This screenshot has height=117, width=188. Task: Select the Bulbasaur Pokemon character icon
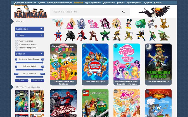140,24
